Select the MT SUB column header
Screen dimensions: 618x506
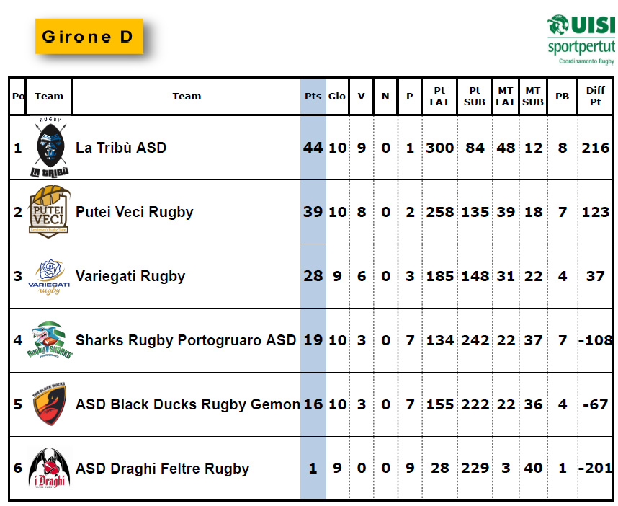(x=533, y=97)
